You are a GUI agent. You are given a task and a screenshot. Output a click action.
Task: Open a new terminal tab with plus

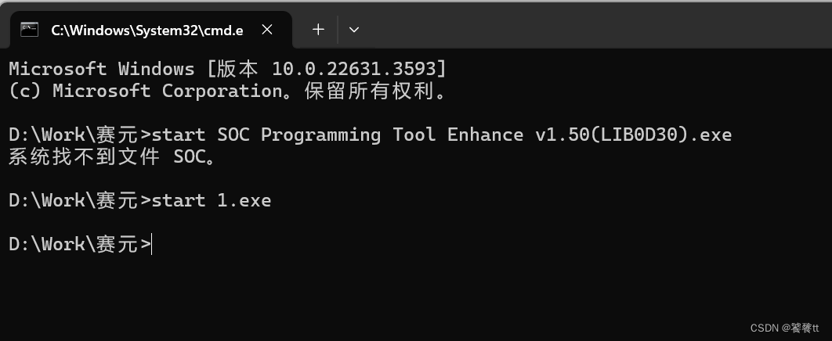click(318, 29)
